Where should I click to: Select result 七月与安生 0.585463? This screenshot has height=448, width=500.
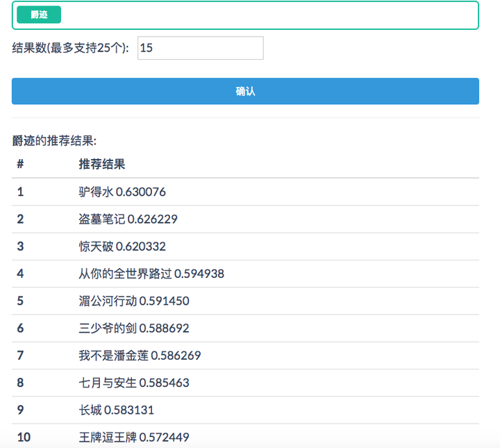click(134, 383)
